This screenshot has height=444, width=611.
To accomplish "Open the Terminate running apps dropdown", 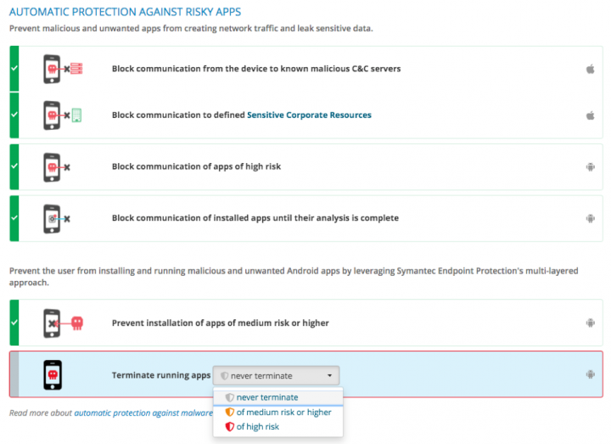I will [x=277, y=375].
